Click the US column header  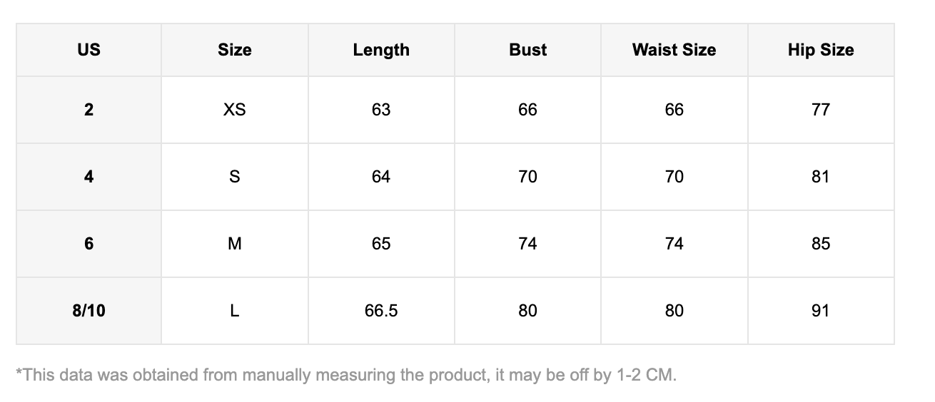click(x=89, y=50)
